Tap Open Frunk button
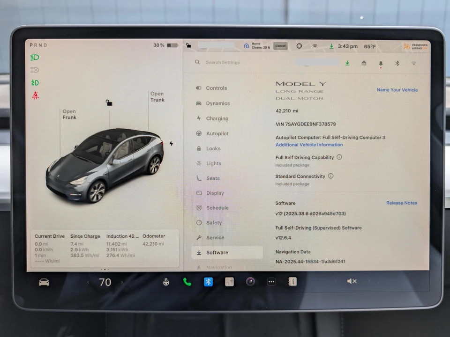This screenshot has width=450, height=337. (69, 114)
